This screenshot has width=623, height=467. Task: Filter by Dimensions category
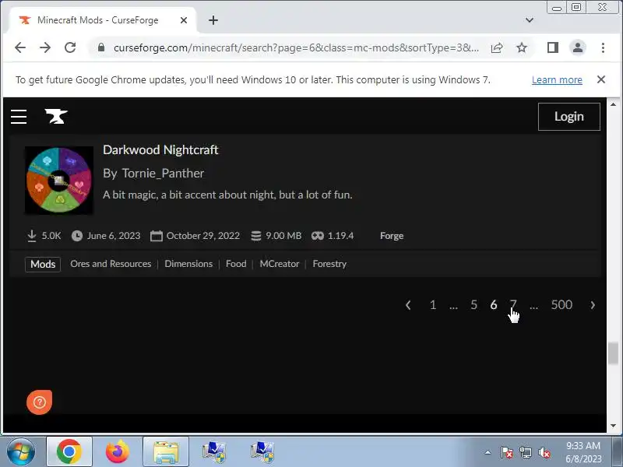188,264
